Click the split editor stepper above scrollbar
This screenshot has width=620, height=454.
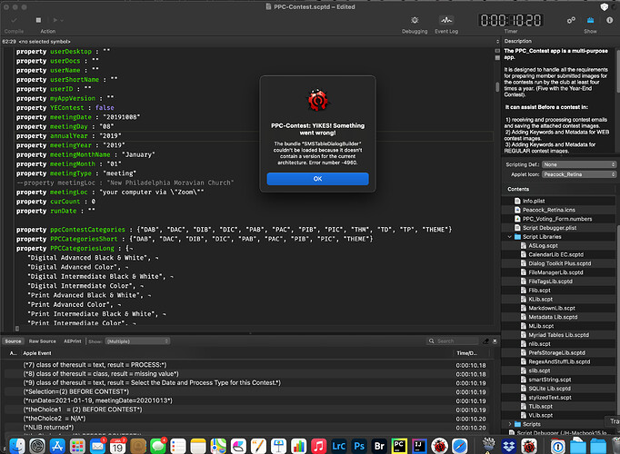[497, 42]
